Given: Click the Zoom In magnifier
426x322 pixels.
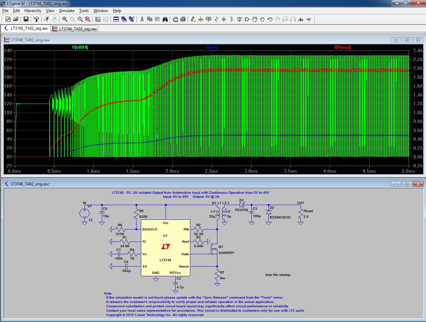Looking at the screenshot, I should pos(65,19).
